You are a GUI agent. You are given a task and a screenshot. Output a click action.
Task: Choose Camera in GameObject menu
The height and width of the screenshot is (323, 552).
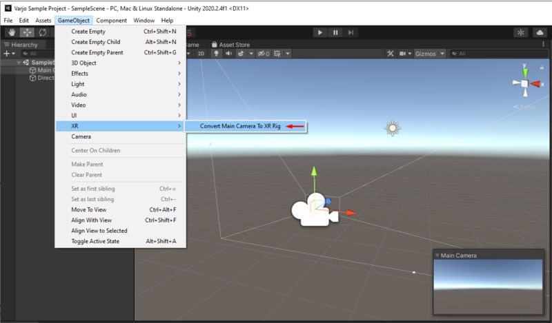coord(120,136)
